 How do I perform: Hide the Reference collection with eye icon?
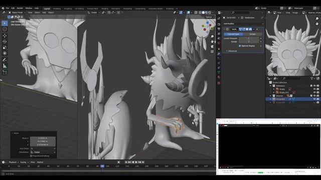[314, 86]
